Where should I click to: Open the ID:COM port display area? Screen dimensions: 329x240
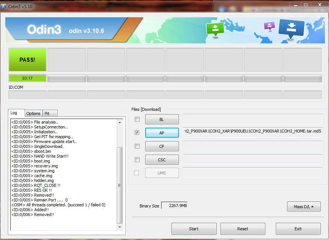click(27, 94)
